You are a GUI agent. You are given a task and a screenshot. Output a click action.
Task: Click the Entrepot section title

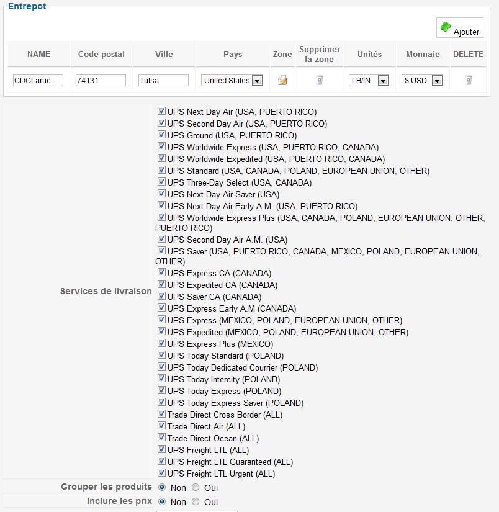[27, 6]
